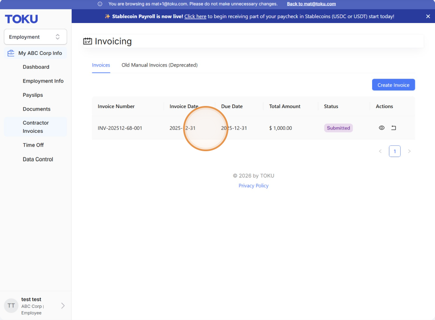Click the briefcase icon beside My ABC Corp Info
Viewport: 435px width, 320px height.
(x=11, y=53)
